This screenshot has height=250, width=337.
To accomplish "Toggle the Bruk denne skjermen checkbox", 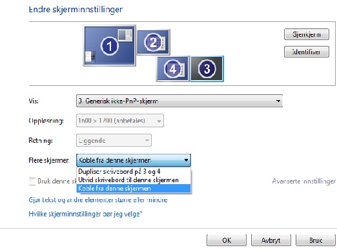I will (x=32, y=181).
